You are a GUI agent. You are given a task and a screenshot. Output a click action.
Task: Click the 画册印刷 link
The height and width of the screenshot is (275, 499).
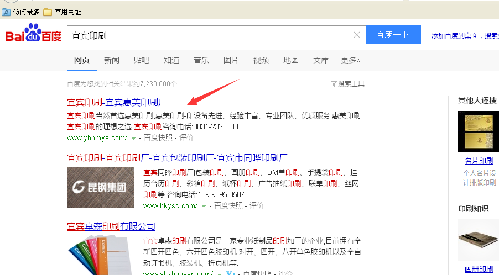[479, 269]
